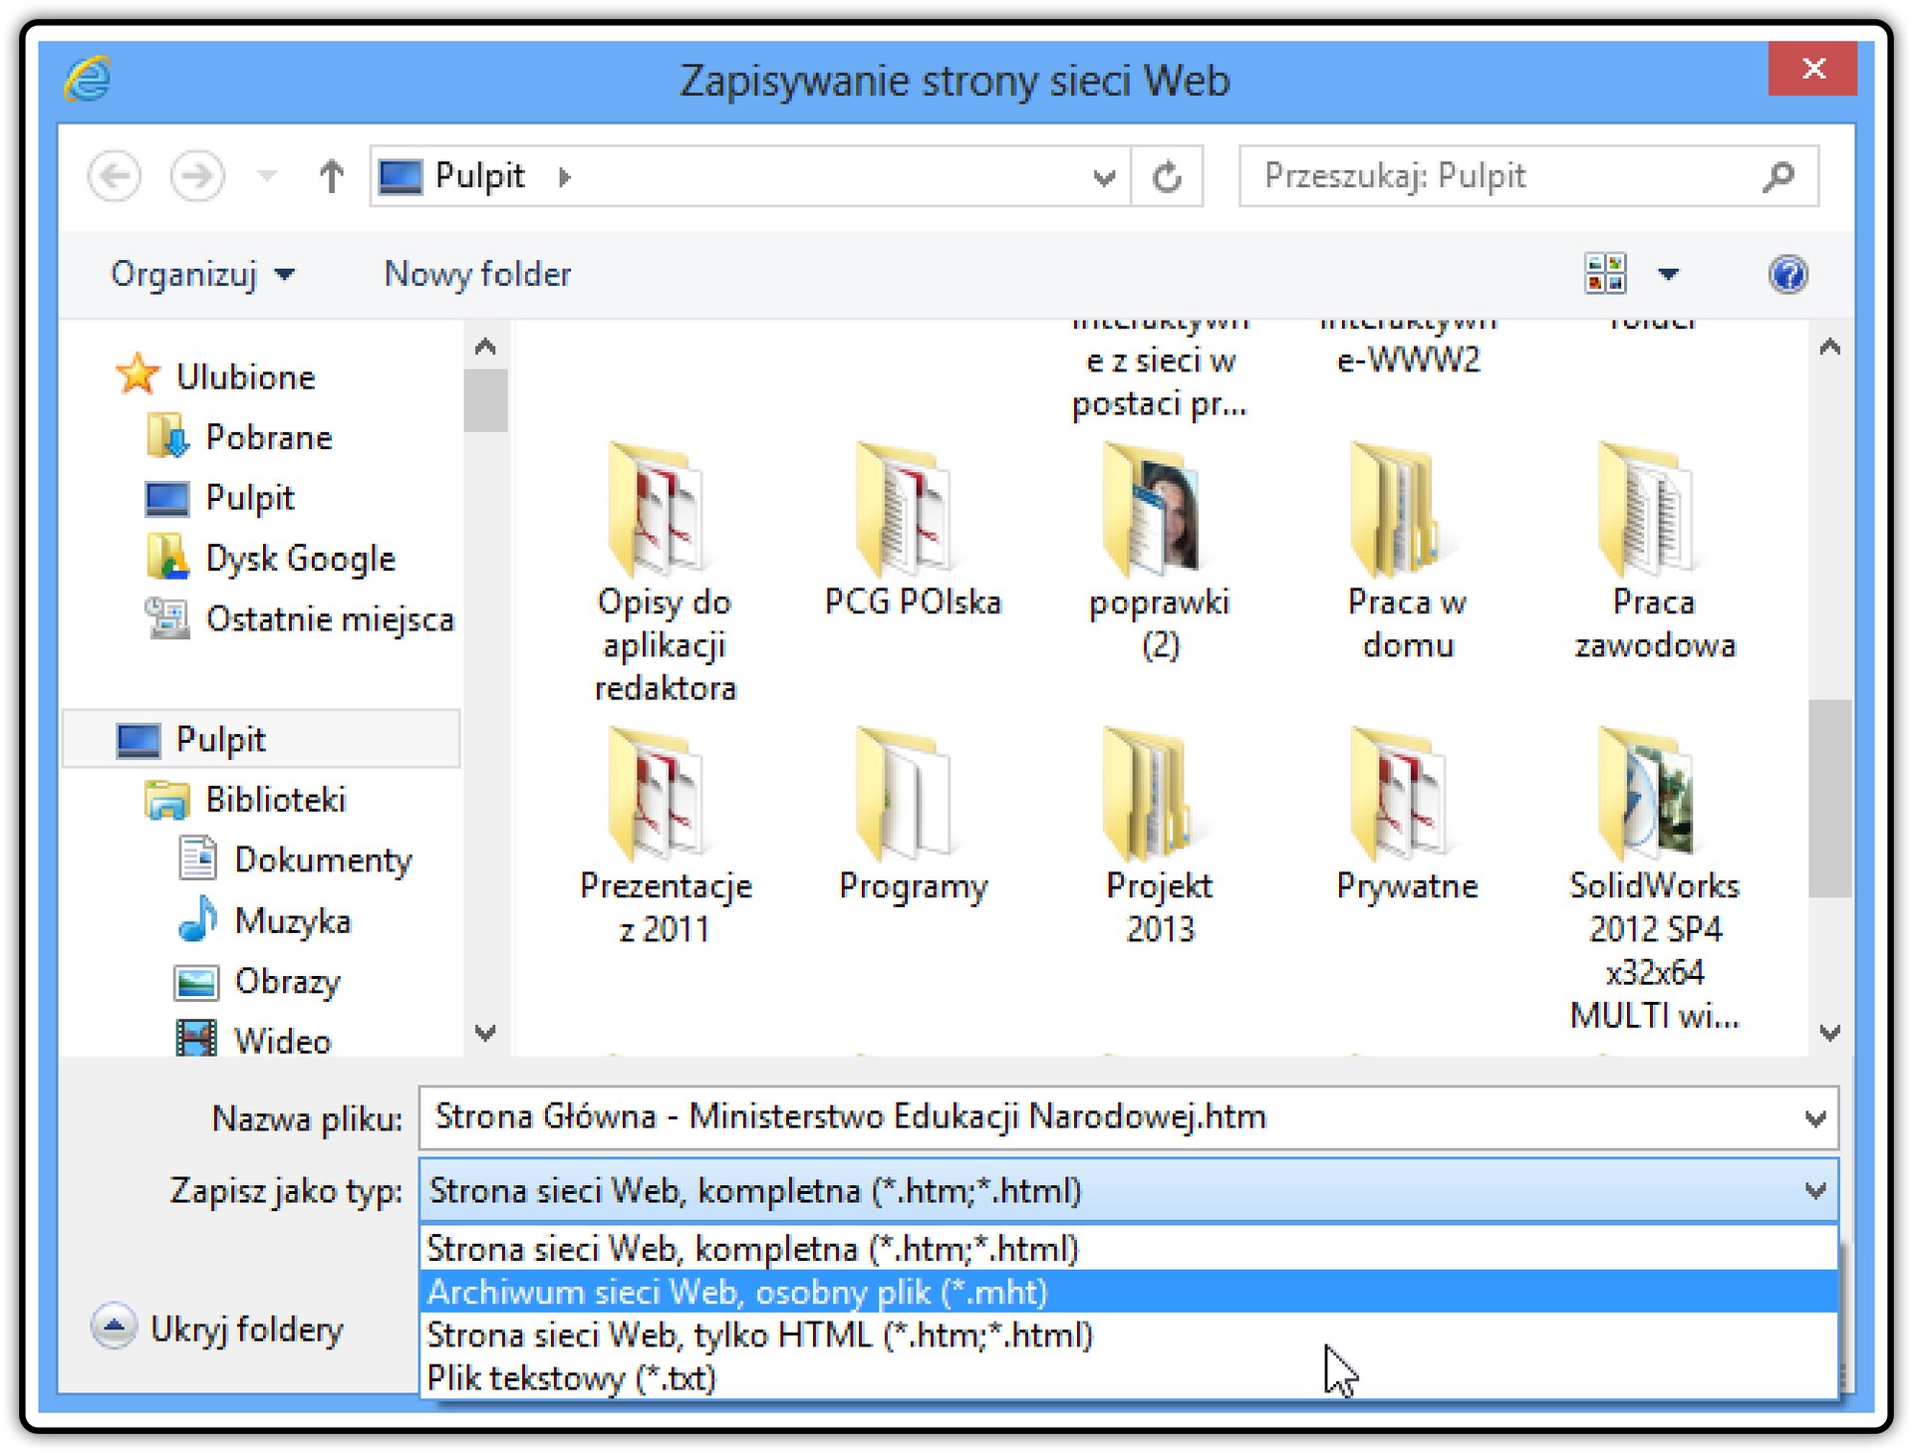Image resolution: width=1913 pixels, height=1453 pixels.
Task: Open the view options dropdown arrow
Action: (x=1668, y=274)
